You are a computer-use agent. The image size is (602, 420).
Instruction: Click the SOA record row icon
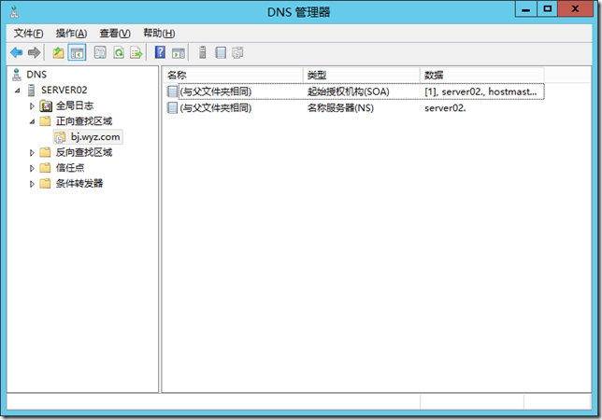pos(172,91)
